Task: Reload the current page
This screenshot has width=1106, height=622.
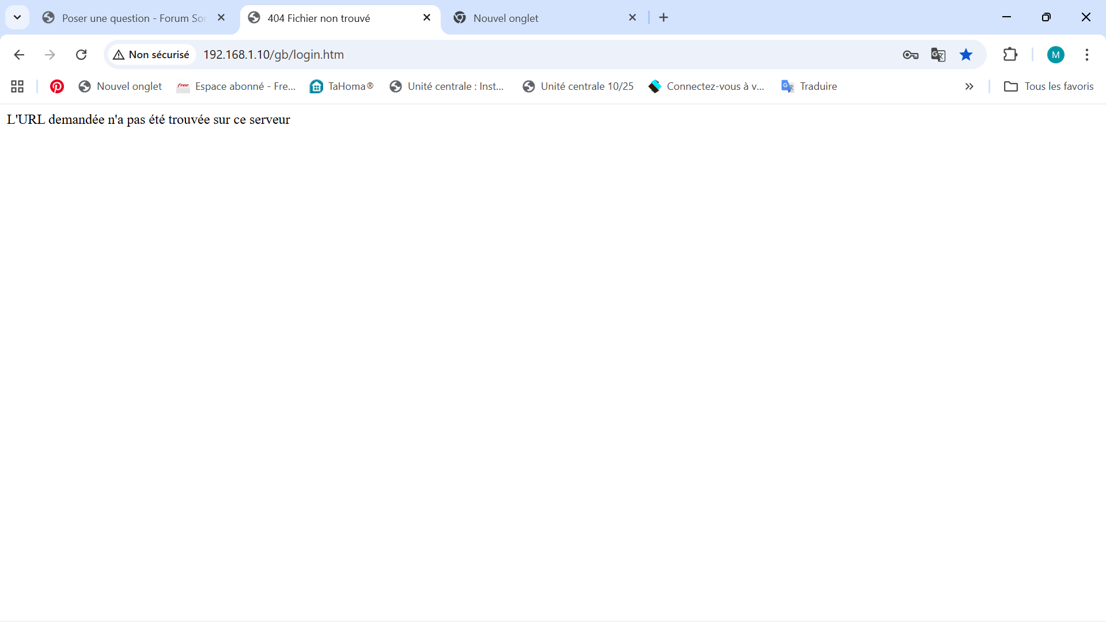Action: pyautogui.click(x=81, y=55)
